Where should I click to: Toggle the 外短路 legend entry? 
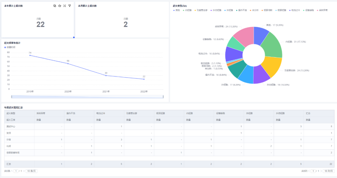click(229, 10)
